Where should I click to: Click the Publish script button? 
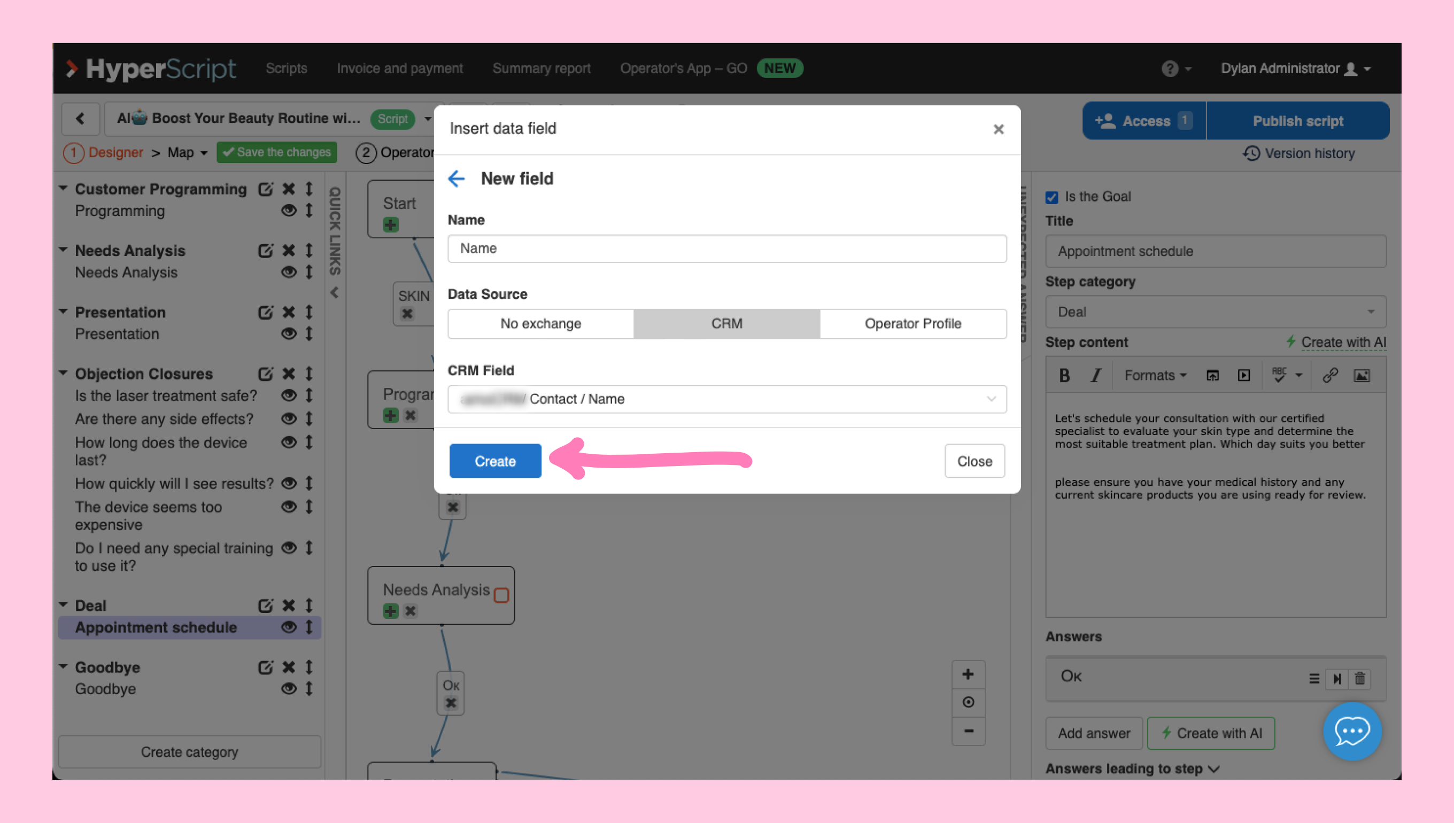point(1297,121)
